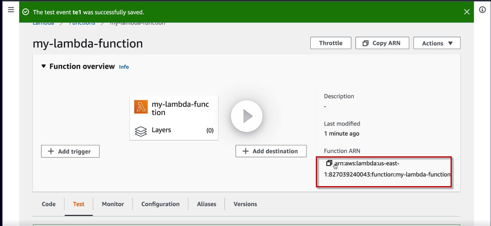Click the Layers label in the function card
The width and height of the screenshot is (491, 226).
(161, 130)
